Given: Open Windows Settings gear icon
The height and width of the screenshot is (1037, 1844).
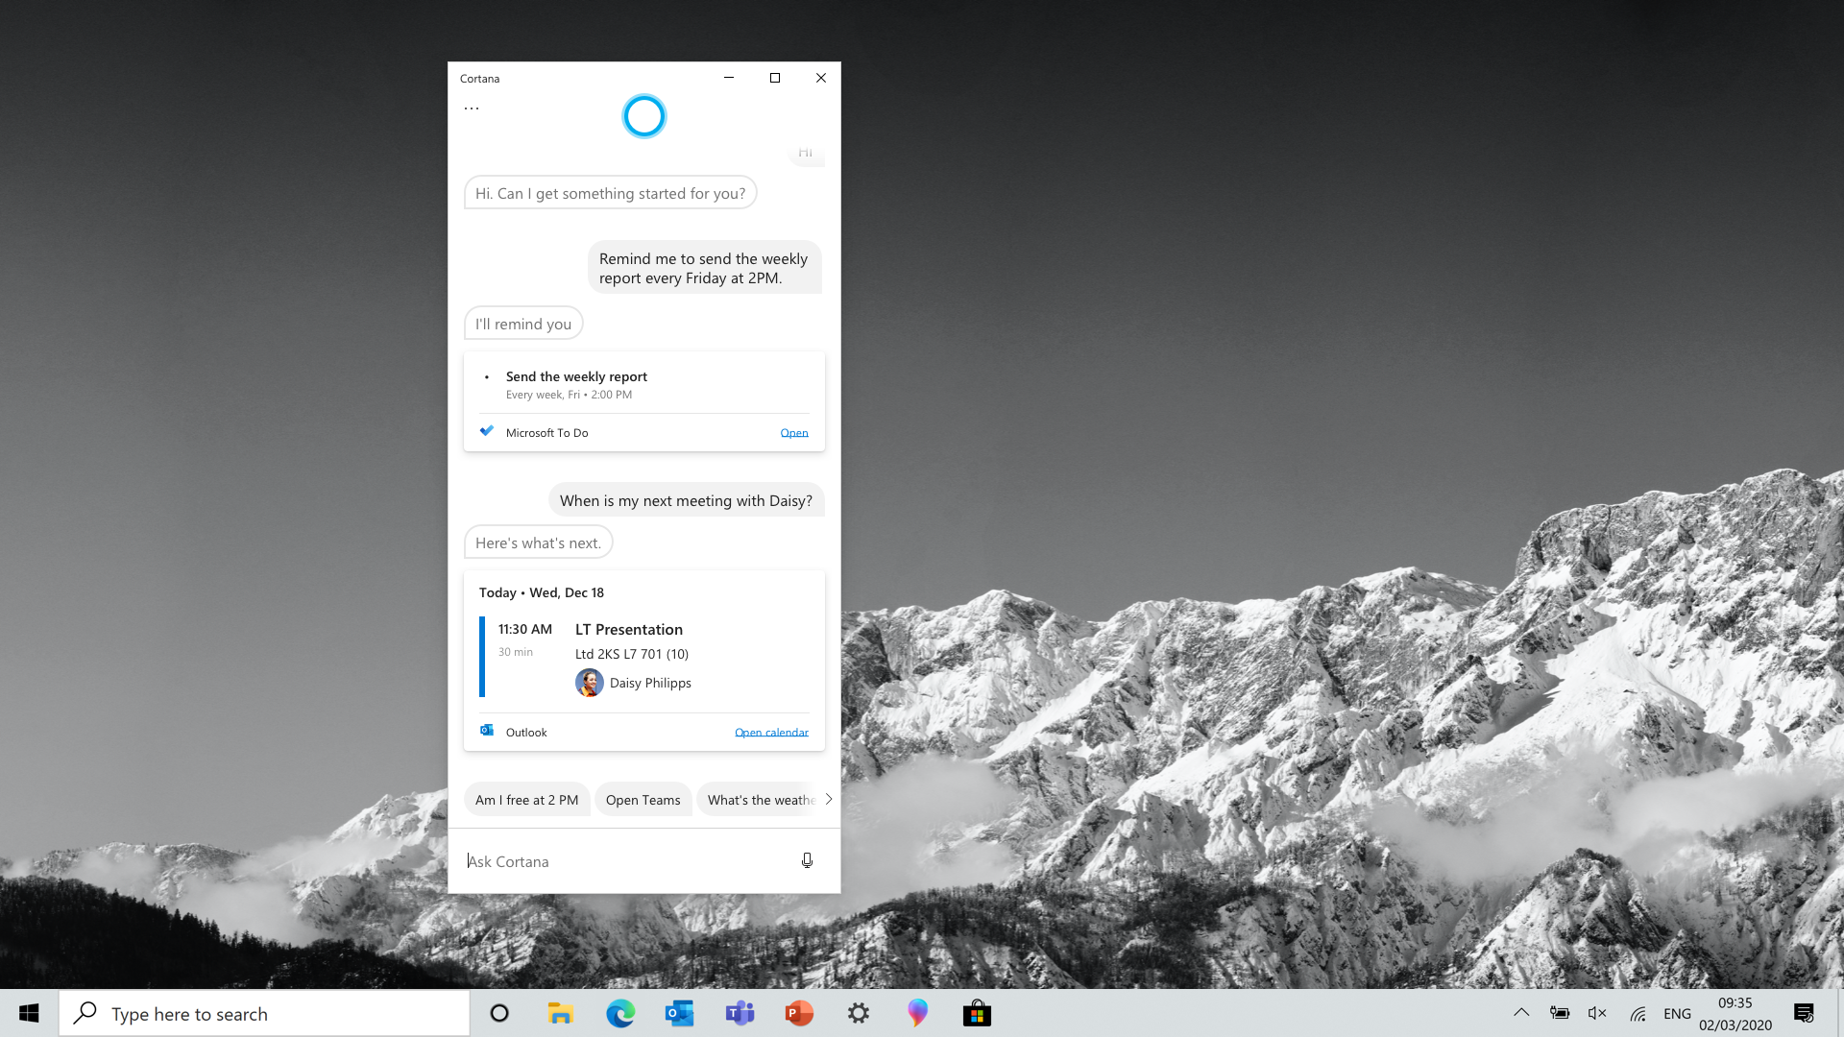Looking at the screenshot, I should click(x=859, y=1013).
